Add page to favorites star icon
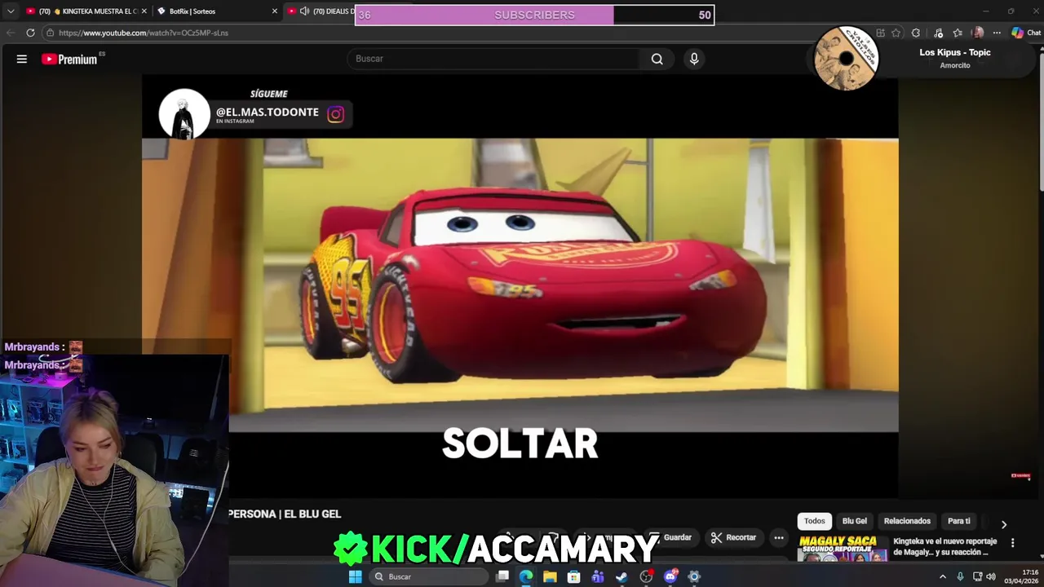The height and width of the screenshot is (587, 1044). coord(896,33)
